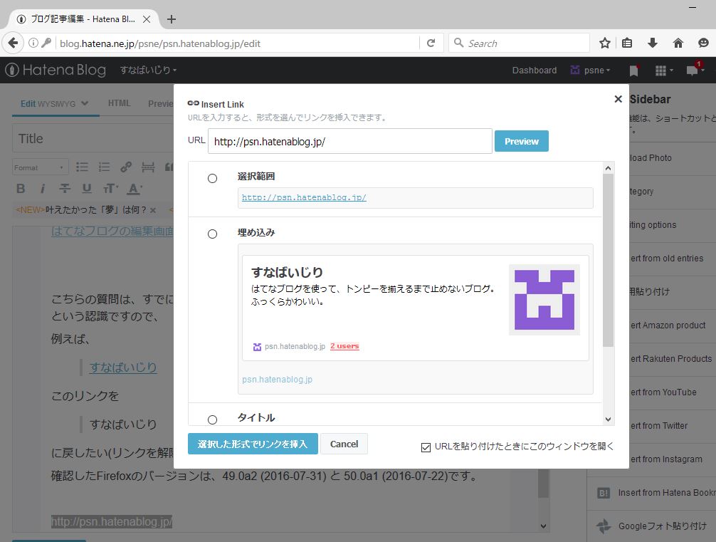Switch to the HTML tab
This screenshot has width=716, height=542.
(x=119, y=103)
